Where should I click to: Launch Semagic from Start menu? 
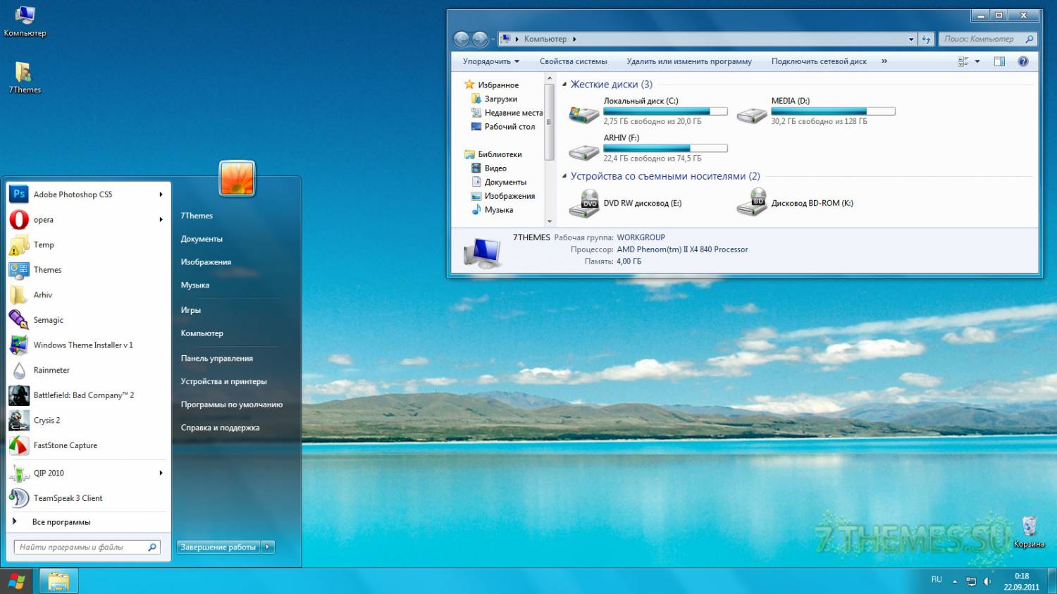click(x=88, y=320)
